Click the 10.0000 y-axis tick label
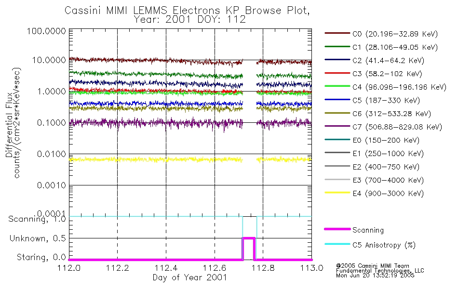 [49, 60]
